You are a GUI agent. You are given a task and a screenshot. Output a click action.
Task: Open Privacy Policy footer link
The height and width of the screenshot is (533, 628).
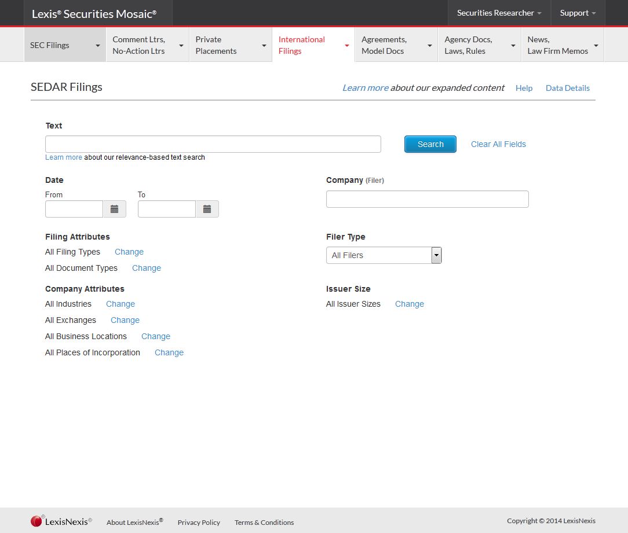pyautogui.click(x=199, y=522)
